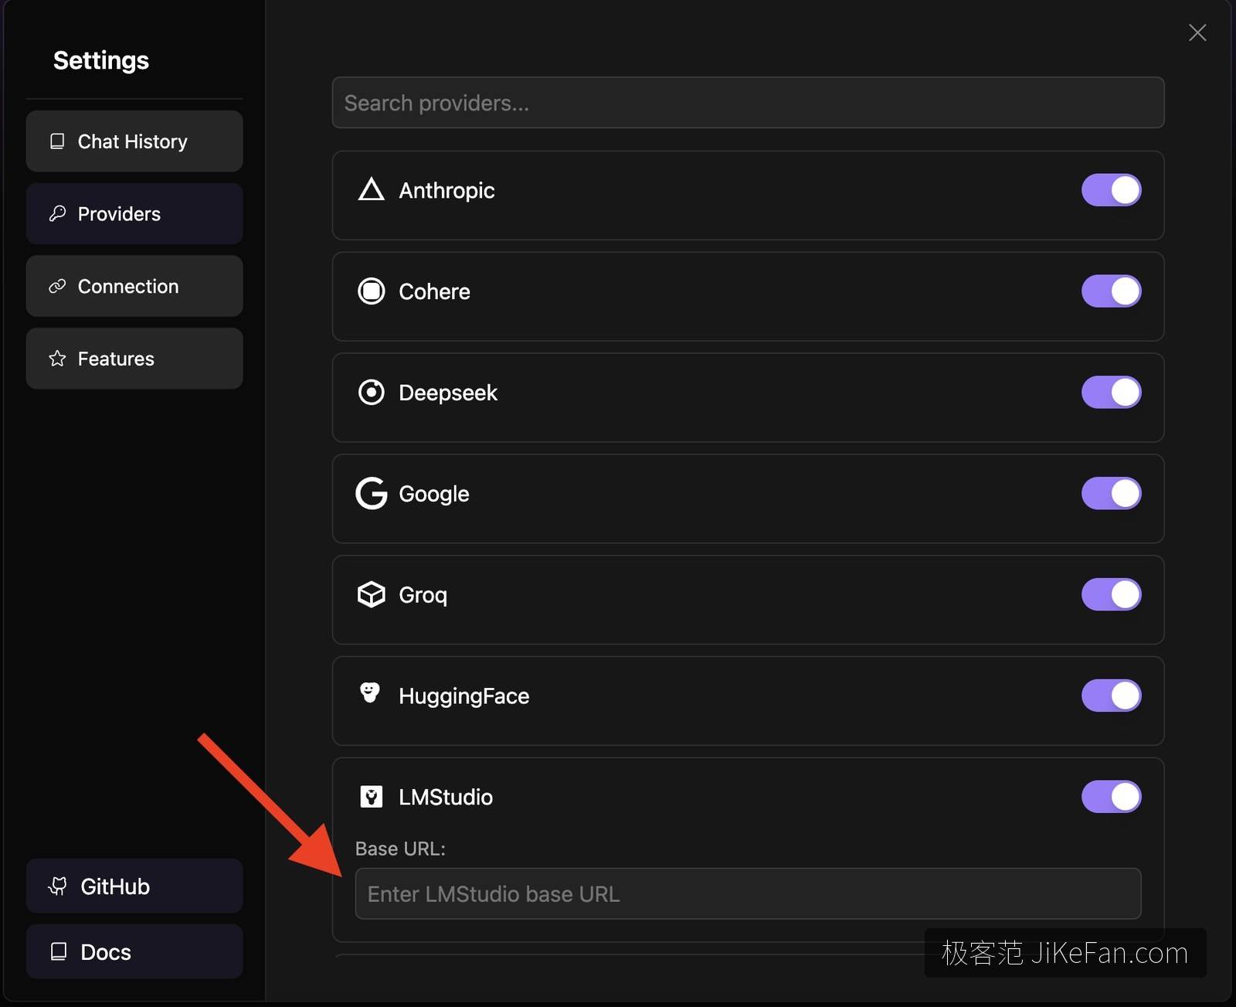Click the Cohere provider name

pyautogui.click(x=434, y=291)
